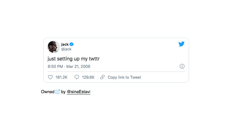Like the tweet with the heart icon
This screenshot has height=132, width=225.
point(50,77)
